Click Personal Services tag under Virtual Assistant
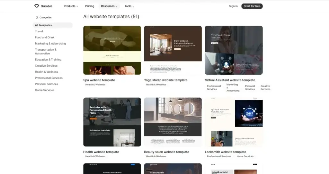 click(x=250, y=87)
